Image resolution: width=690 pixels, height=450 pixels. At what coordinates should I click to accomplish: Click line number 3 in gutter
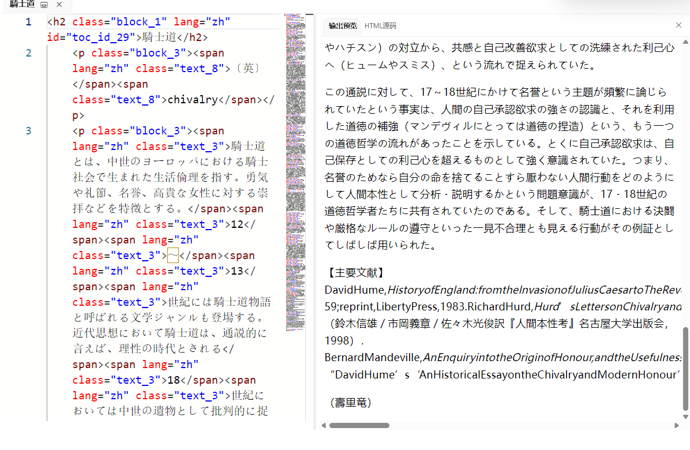29,131
